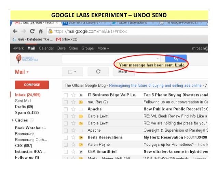Click importance marker on CEA SmartBrief row
This screenshot has width=218, height=169.
81,152
